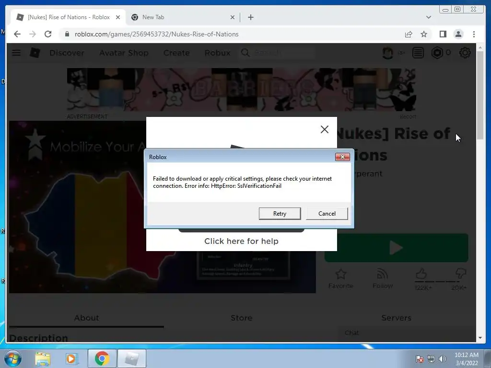The height and width of the screenshot is (368, 491).
Task: Click the Robux hexagon balance icon
Action: [437, 53]
